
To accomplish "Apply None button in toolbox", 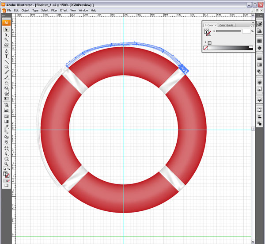I will click(x=8, y=181).
